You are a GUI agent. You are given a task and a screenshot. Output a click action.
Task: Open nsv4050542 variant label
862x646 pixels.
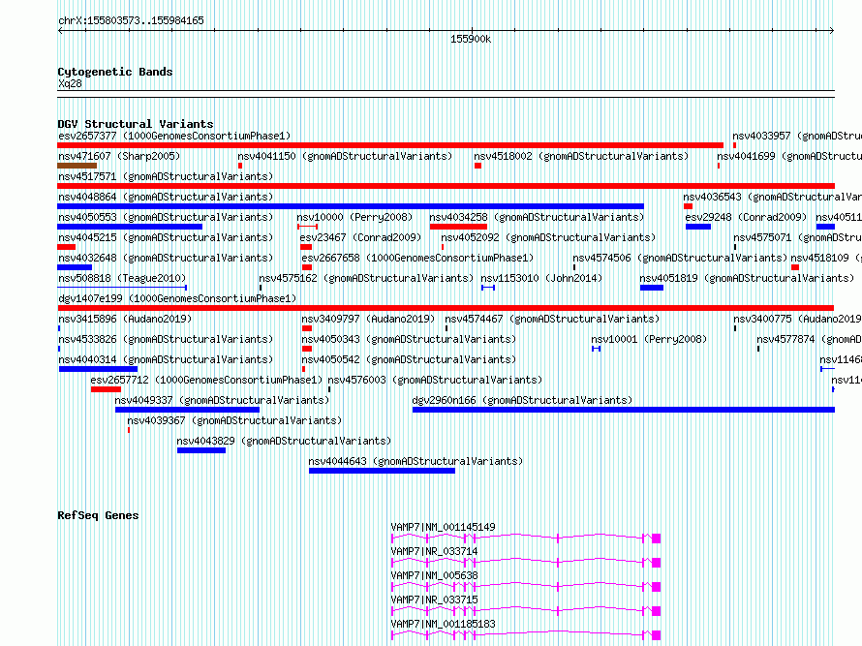(x=409, y=359)
